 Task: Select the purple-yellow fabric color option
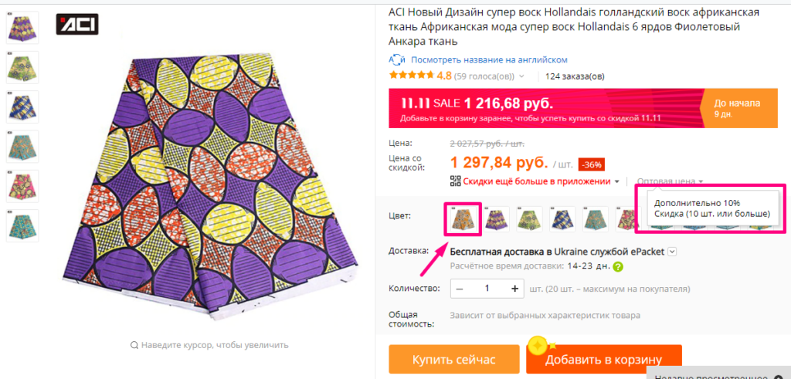[496, 219]
